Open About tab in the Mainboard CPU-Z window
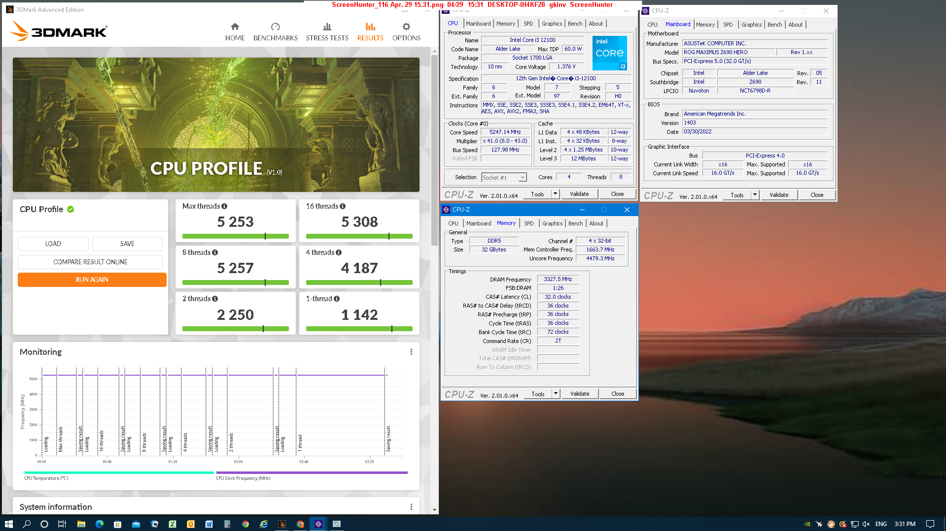 795,25
